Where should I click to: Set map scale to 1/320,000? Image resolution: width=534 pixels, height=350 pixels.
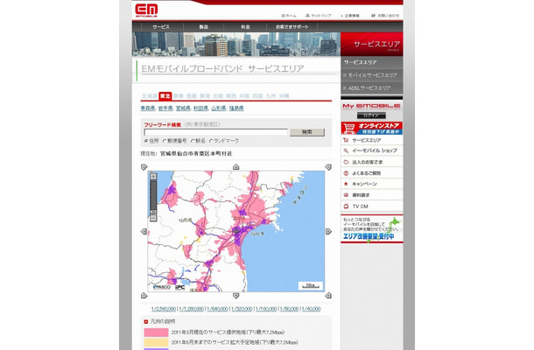tap(242, 309)
